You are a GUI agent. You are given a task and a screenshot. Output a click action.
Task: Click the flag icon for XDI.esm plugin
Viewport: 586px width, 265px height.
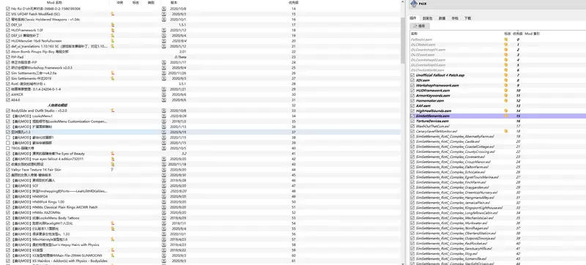click(x=506, y=81)
